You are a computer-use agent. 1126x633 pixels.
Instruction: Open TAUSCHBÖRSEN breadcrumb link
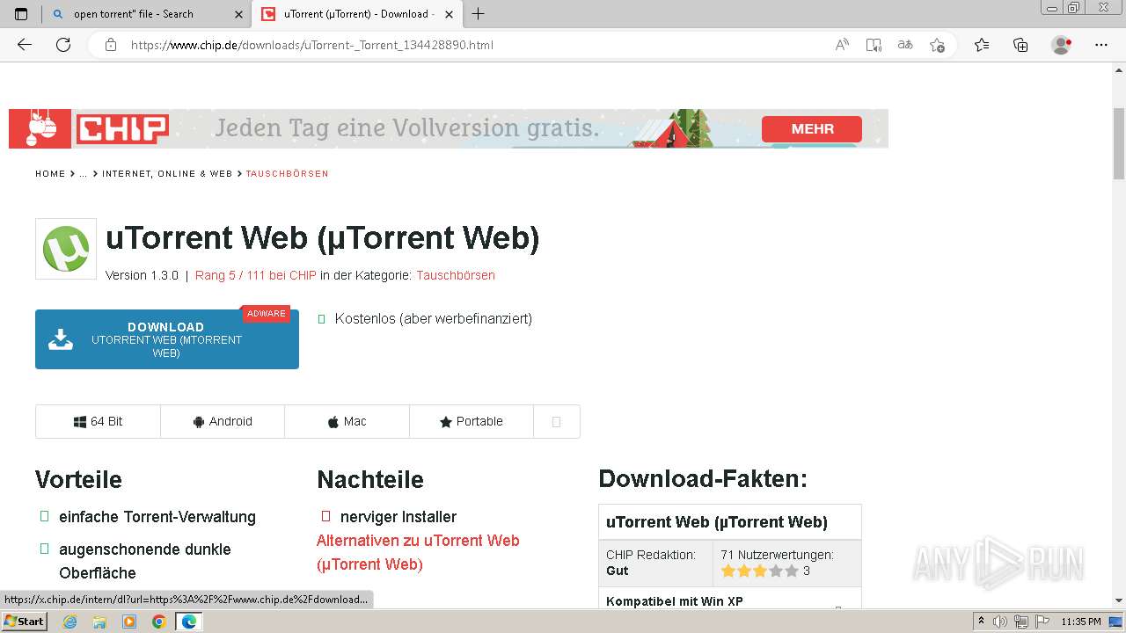tap(287, 174)
